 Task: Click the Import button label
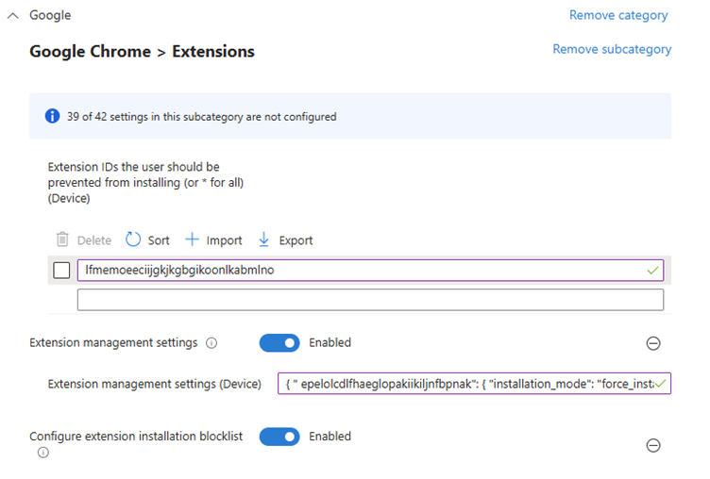pos(224,240)
